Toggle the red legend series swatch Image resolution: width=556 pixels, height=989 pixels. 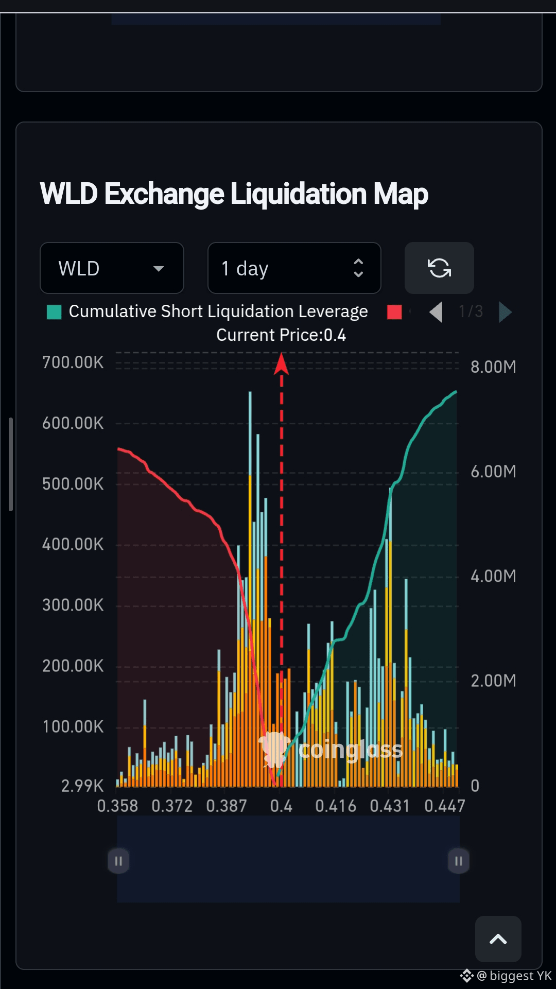pyautogui.click(x=394, y=312)
